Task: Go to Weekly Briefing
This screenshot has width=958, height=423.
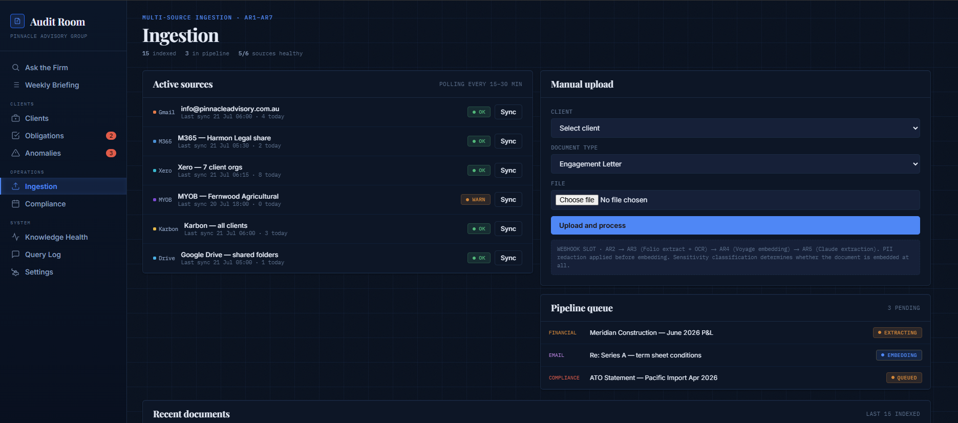Action: (x=63, y=85)
